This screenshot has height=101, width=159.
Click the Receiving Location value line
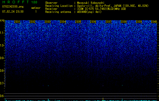[113, 6]
